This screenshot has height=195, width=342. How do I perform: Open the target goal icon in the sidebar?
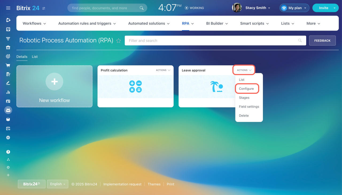pyautogui.click(x=8, y=56)
